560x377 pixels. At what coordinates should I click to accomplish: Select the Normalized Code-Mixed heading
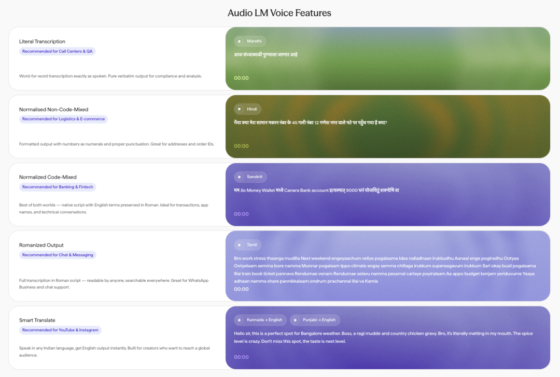click(x=48, y=177)
